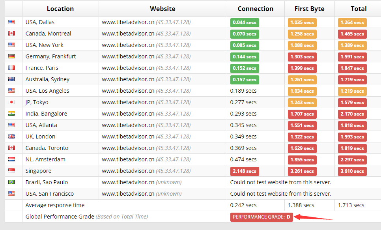Image resolution: width=381 pixels, height=230 pixels.
Task: Click the 1.388 secs average first byte value
Action: coord(301,205)
